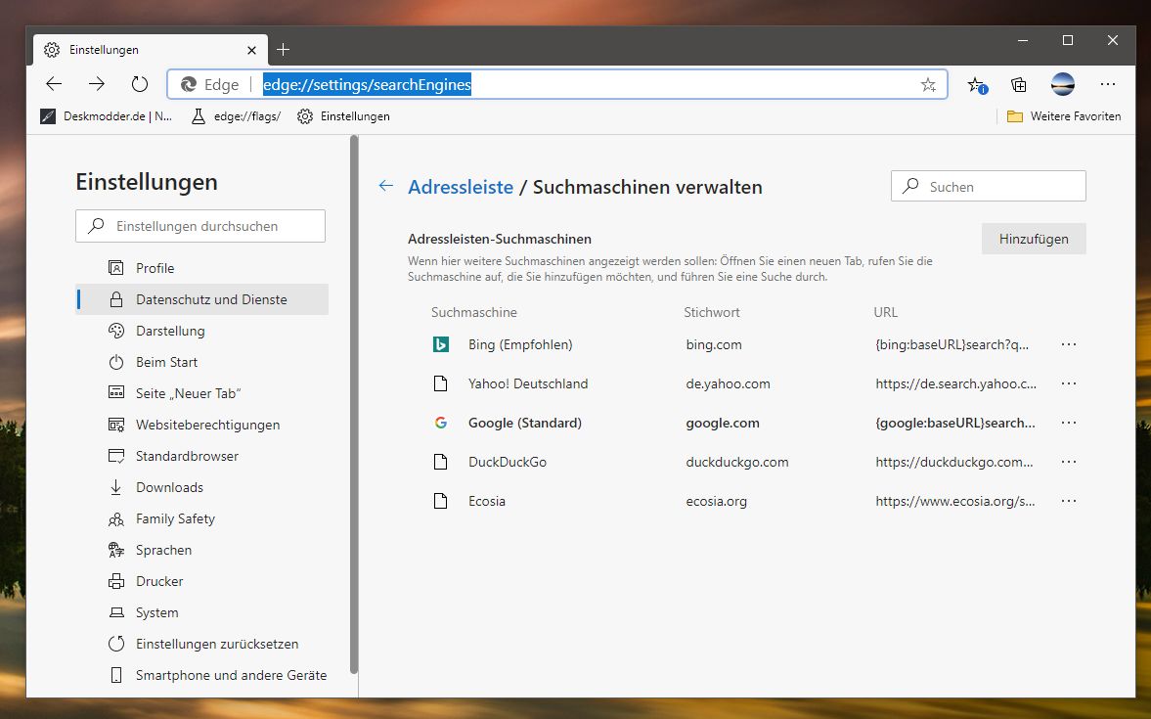
Task: Open the Drucker settings section
Action: click(x=201, y=582)
